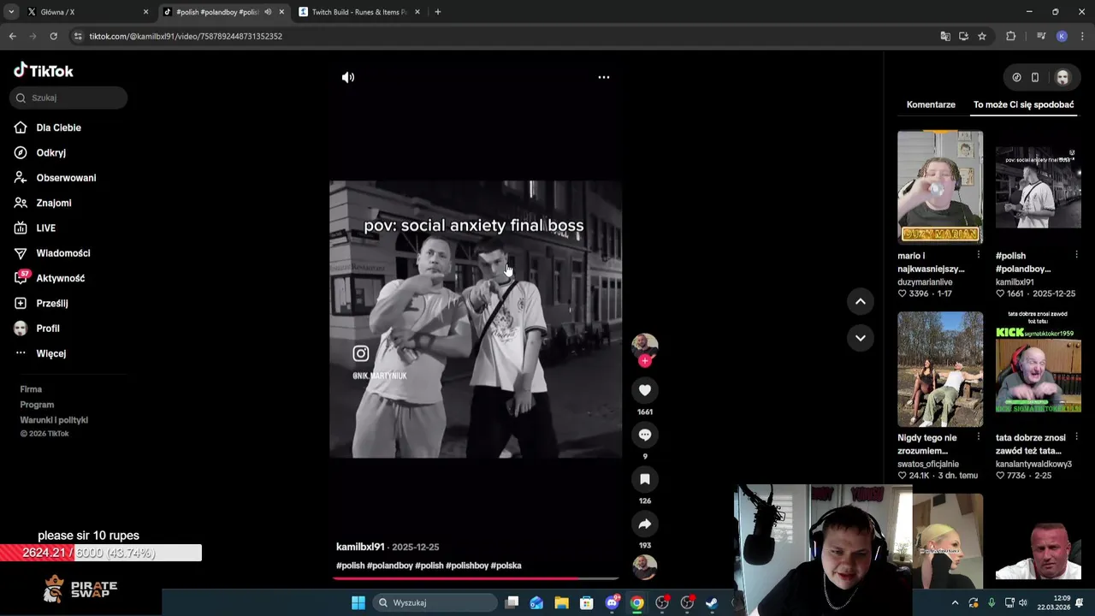Open Warunki i polityki footer link
1095x616 pixels.
tap(54, 420)
